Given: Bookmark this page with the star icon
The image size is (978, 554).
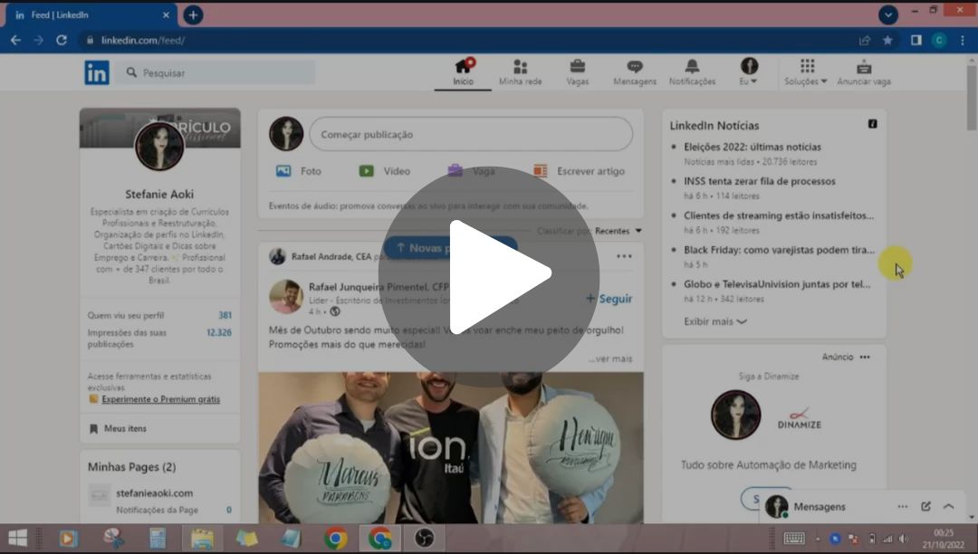Looking at the screenshot, I should pyautogui.click(x=887, y=41).
